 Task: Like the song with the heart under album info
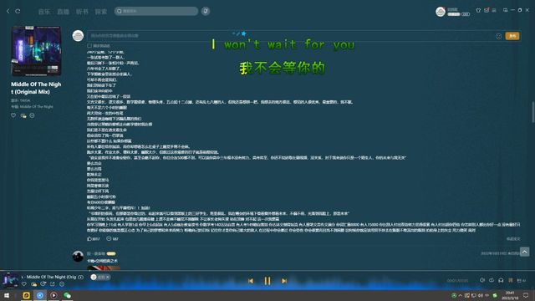click(x=13, y=115)
